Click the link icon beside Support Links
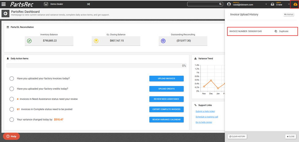299x142 pixels. tap(195, 105)
